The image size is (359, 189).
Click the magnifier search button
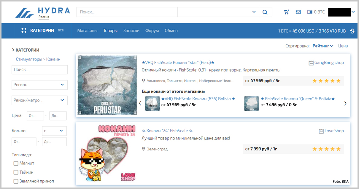point(265,12)
